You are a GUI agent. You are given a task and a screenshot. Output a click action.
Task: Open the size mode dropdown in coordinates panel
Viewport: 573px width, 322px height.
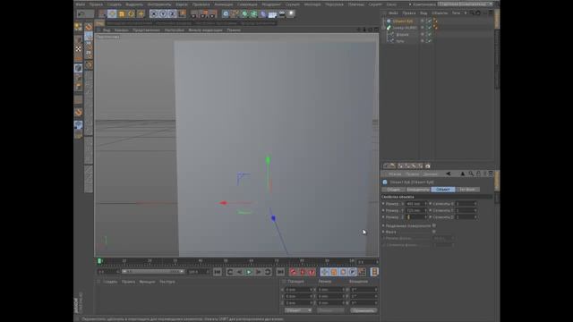[330, 310]
